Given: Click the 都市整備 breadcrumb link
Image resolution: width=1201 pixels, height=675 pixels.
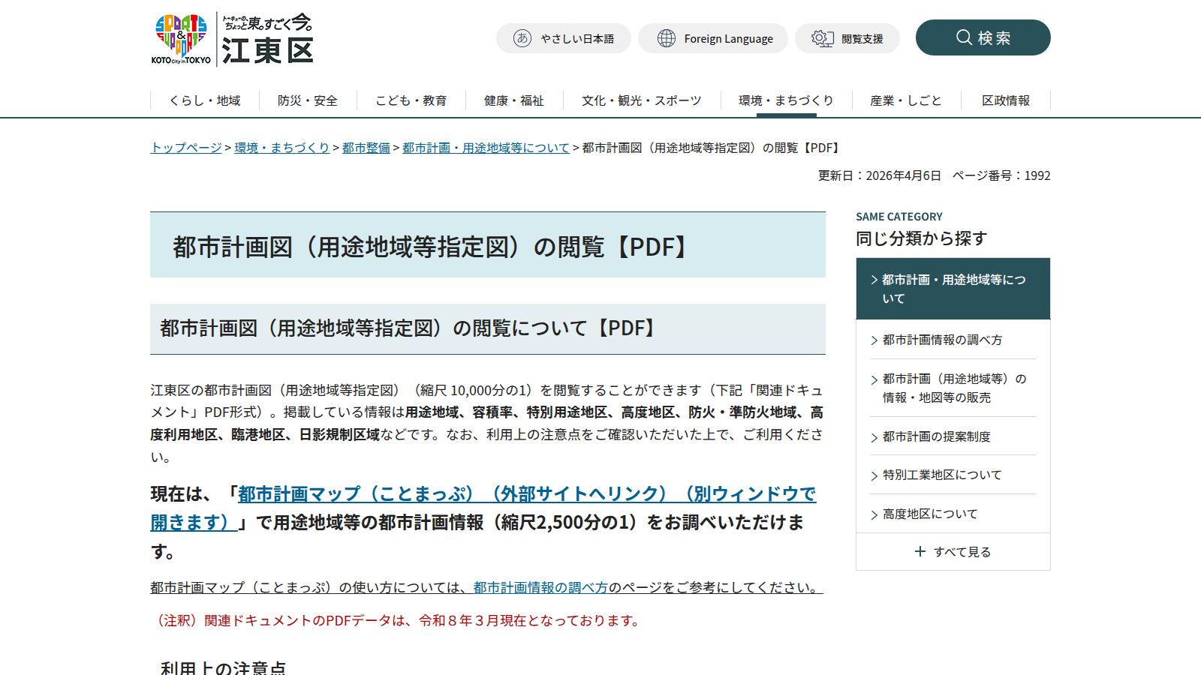Looking at the screenshot, I should coord(366,148).
